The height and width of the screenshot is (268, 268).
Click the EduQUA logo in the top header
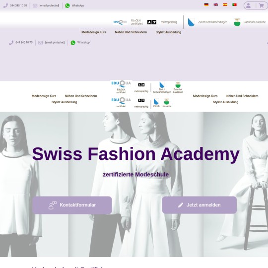(x=120, y=22)
